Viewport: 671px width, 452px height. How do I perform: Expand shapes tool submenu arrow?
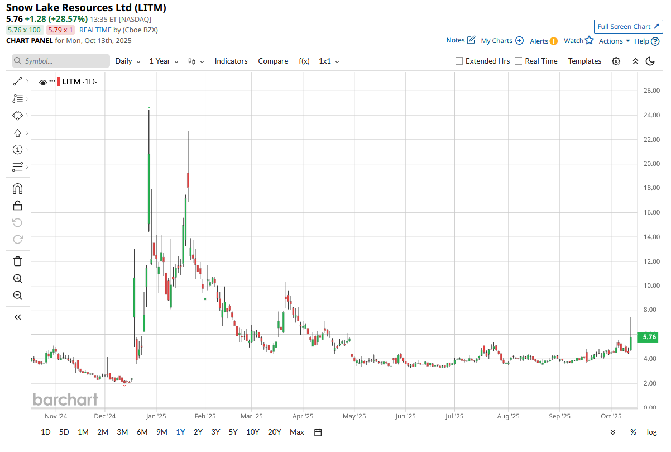click(27, 115)
